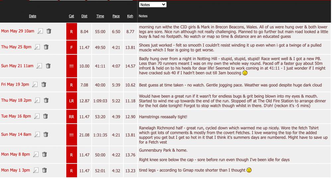The height and width of the screenshot is (179, 332).
Task: Click the RR category cell for May 16
Action: [72, 117]
